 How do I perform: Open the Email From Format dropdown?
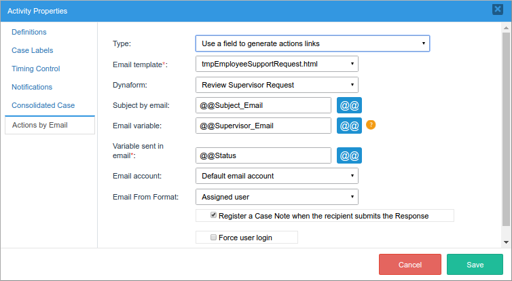pyautogui.click(x=276, y=197)
